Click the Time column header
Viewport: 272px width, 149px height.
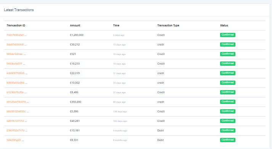point(116,26)
